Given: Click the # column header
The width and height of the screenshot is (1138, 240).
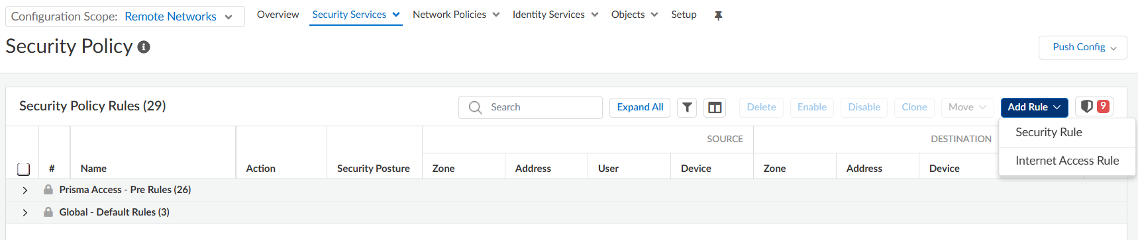Looking at the screenshot, I should [x=52, y=169].
